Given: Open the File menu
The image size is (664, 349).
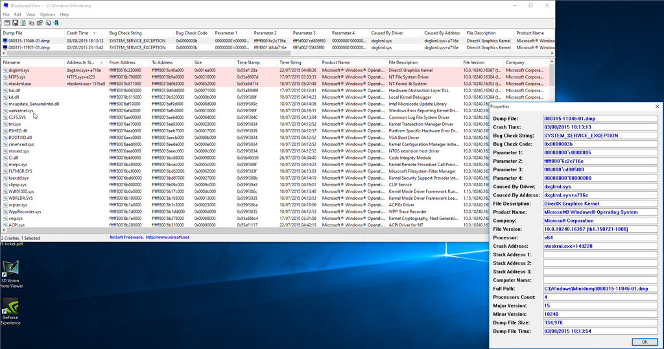Looking at the screenshot, I should [x=6, y=14].
